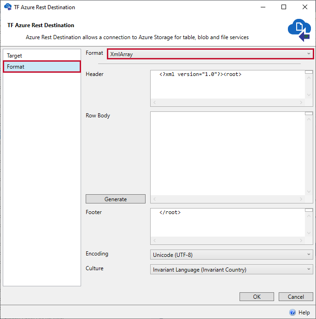Image resolution: width=316 pixels, height=319 pixels.
Task: Confirm with the OK button
Action: pos(257,296)
